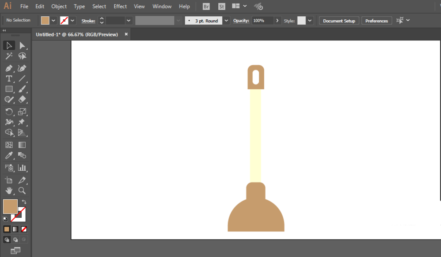This screenshot has width=441, height=257.
Task: Expand the 3 pt. Round brush dropdown
Action: (226, 21)
